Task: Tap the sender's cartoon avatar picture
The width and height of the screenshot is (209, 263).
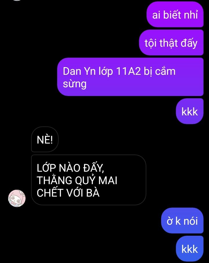Action: click(17, 198)
